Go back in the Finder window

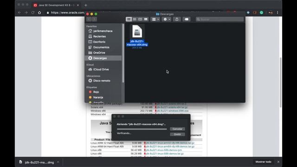[x=89, y=19]
